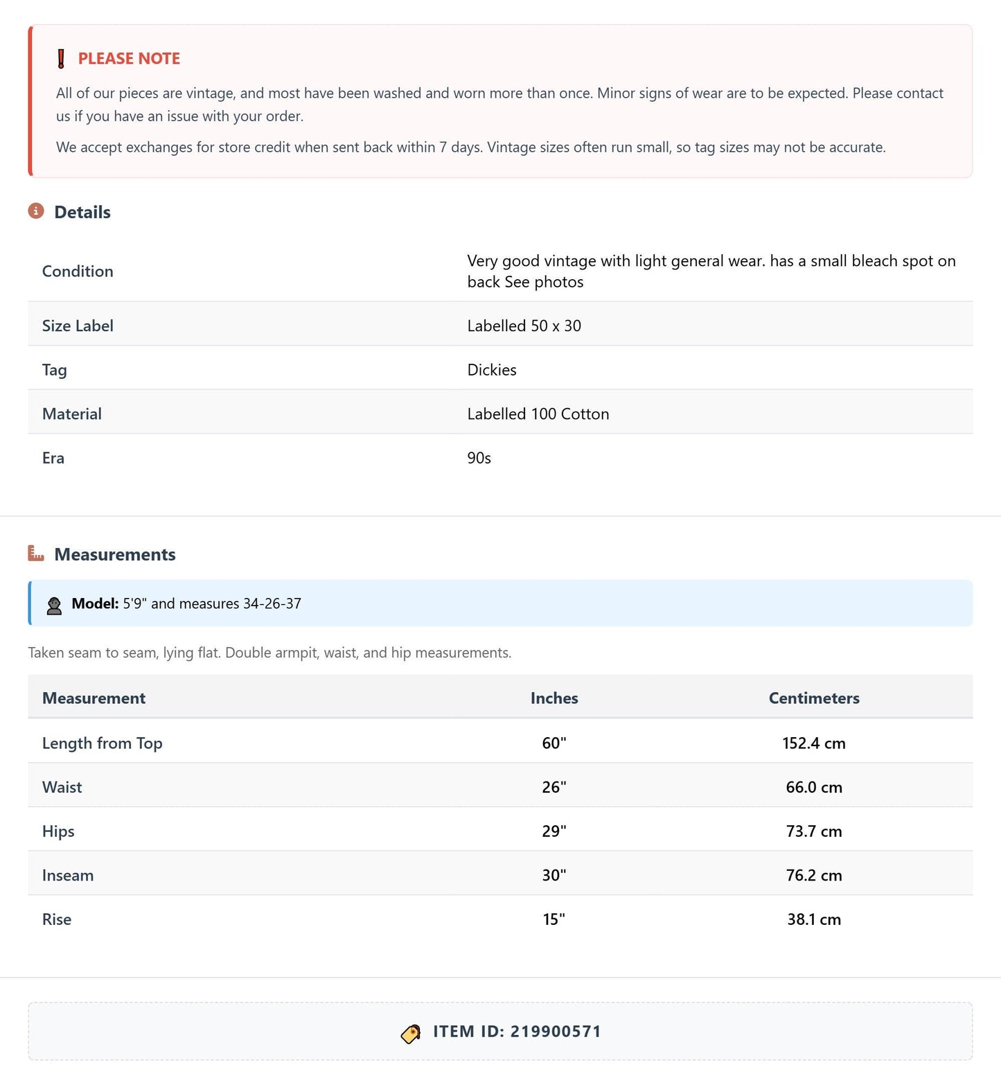Select the Inseam 76.2 cm value

[x=814, y=875]
